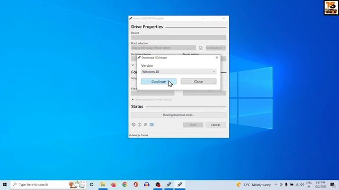Screen dimensions: 339x190
Task: Toggle the advanced drive properties chevron
Action: 132,65
